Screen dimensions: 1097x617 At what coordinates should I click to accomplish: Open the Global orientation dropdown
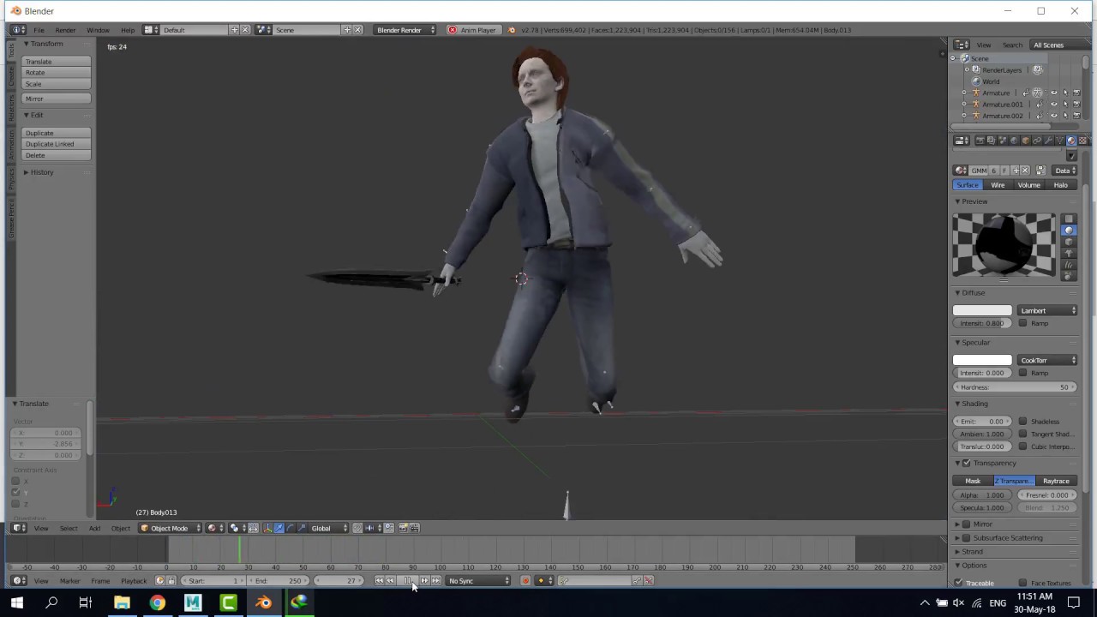(327, 528)
